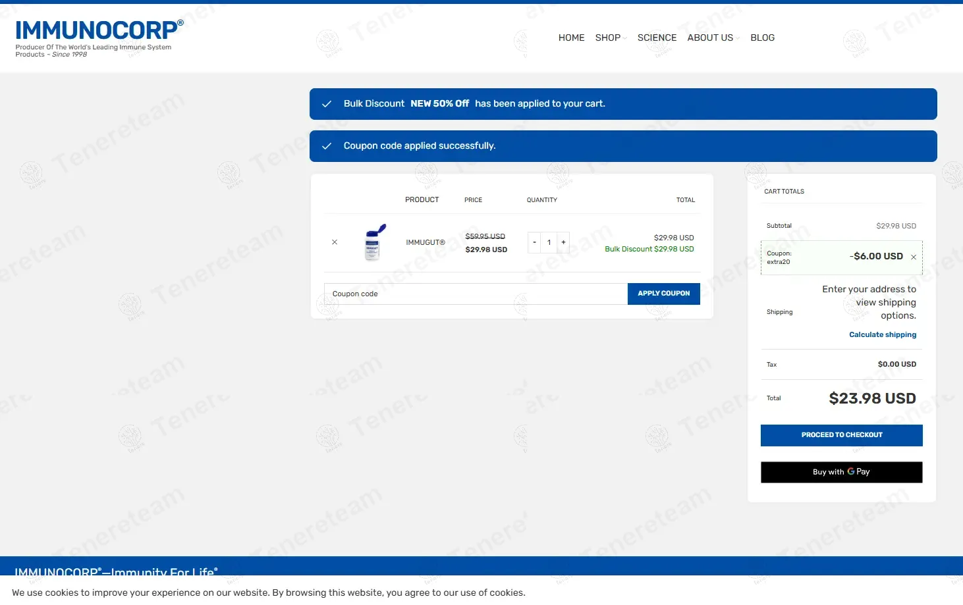
Task: Click the checkmark on the Bulk Discount banner
Action: (327, 103)
